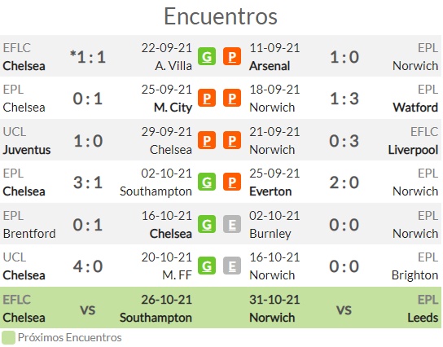The width and height of the screenshot is (443, 347).
Task: Click gray E badge for Norwich vs Brighton
Action: [232, 266]
